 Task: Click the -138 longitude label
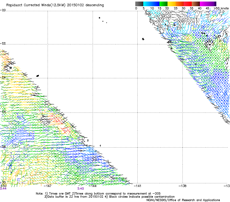pos(183,186)
